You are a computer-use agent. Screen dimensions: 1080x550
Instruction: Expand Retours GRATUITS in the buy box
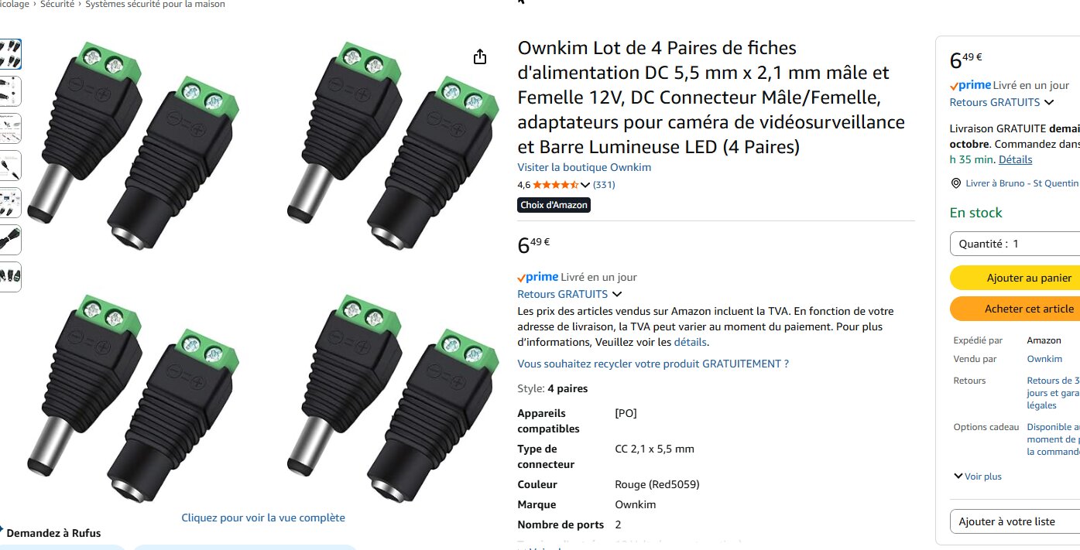tap(1002, 102)
